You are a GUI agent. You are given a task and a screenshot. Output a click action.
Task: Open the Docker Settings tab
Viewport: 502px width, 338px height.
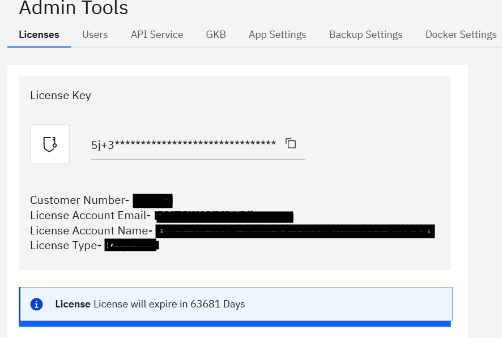coord(461,35)
